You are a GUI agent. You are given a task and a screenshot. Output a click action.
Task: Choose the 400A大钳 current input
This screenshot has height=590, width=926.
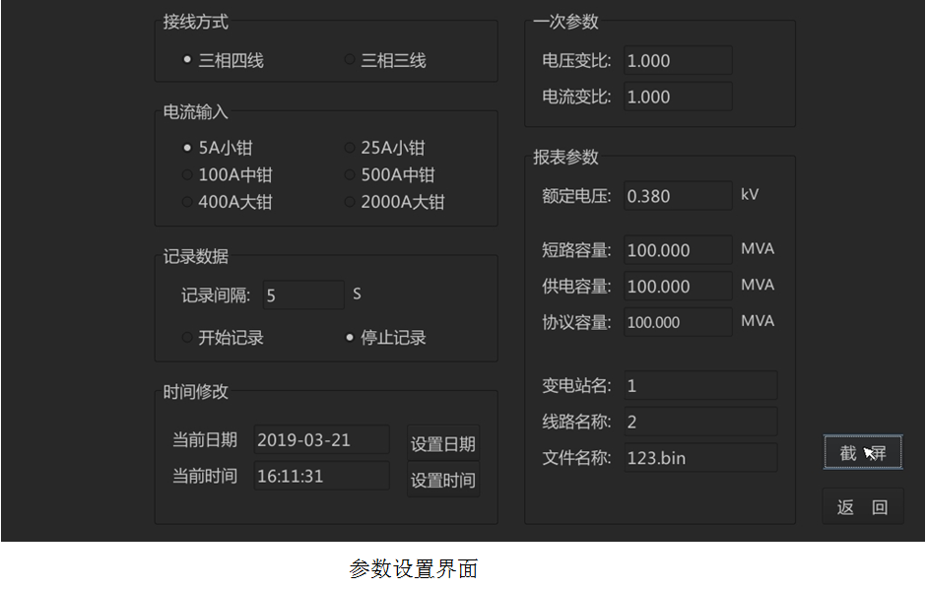click(187, 202)
